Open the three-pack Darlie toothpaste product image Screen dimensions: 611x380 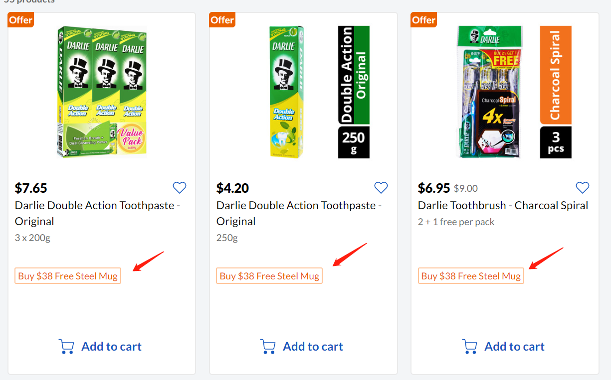102,92
